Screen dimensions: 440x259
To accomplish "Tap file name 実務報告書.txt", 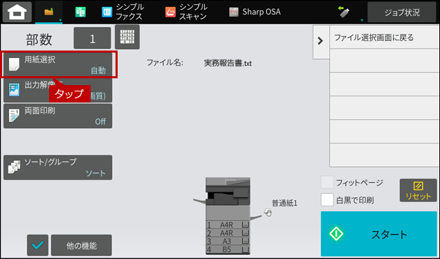I will click(228, 63).
